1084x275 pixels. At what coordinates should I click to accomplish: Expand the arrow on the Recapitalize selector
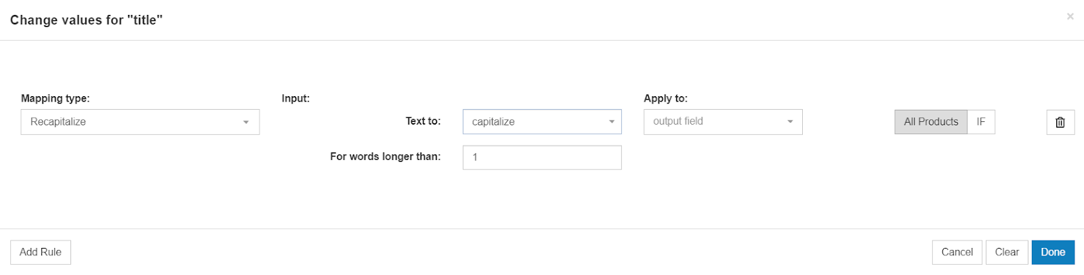coord(246,122)
